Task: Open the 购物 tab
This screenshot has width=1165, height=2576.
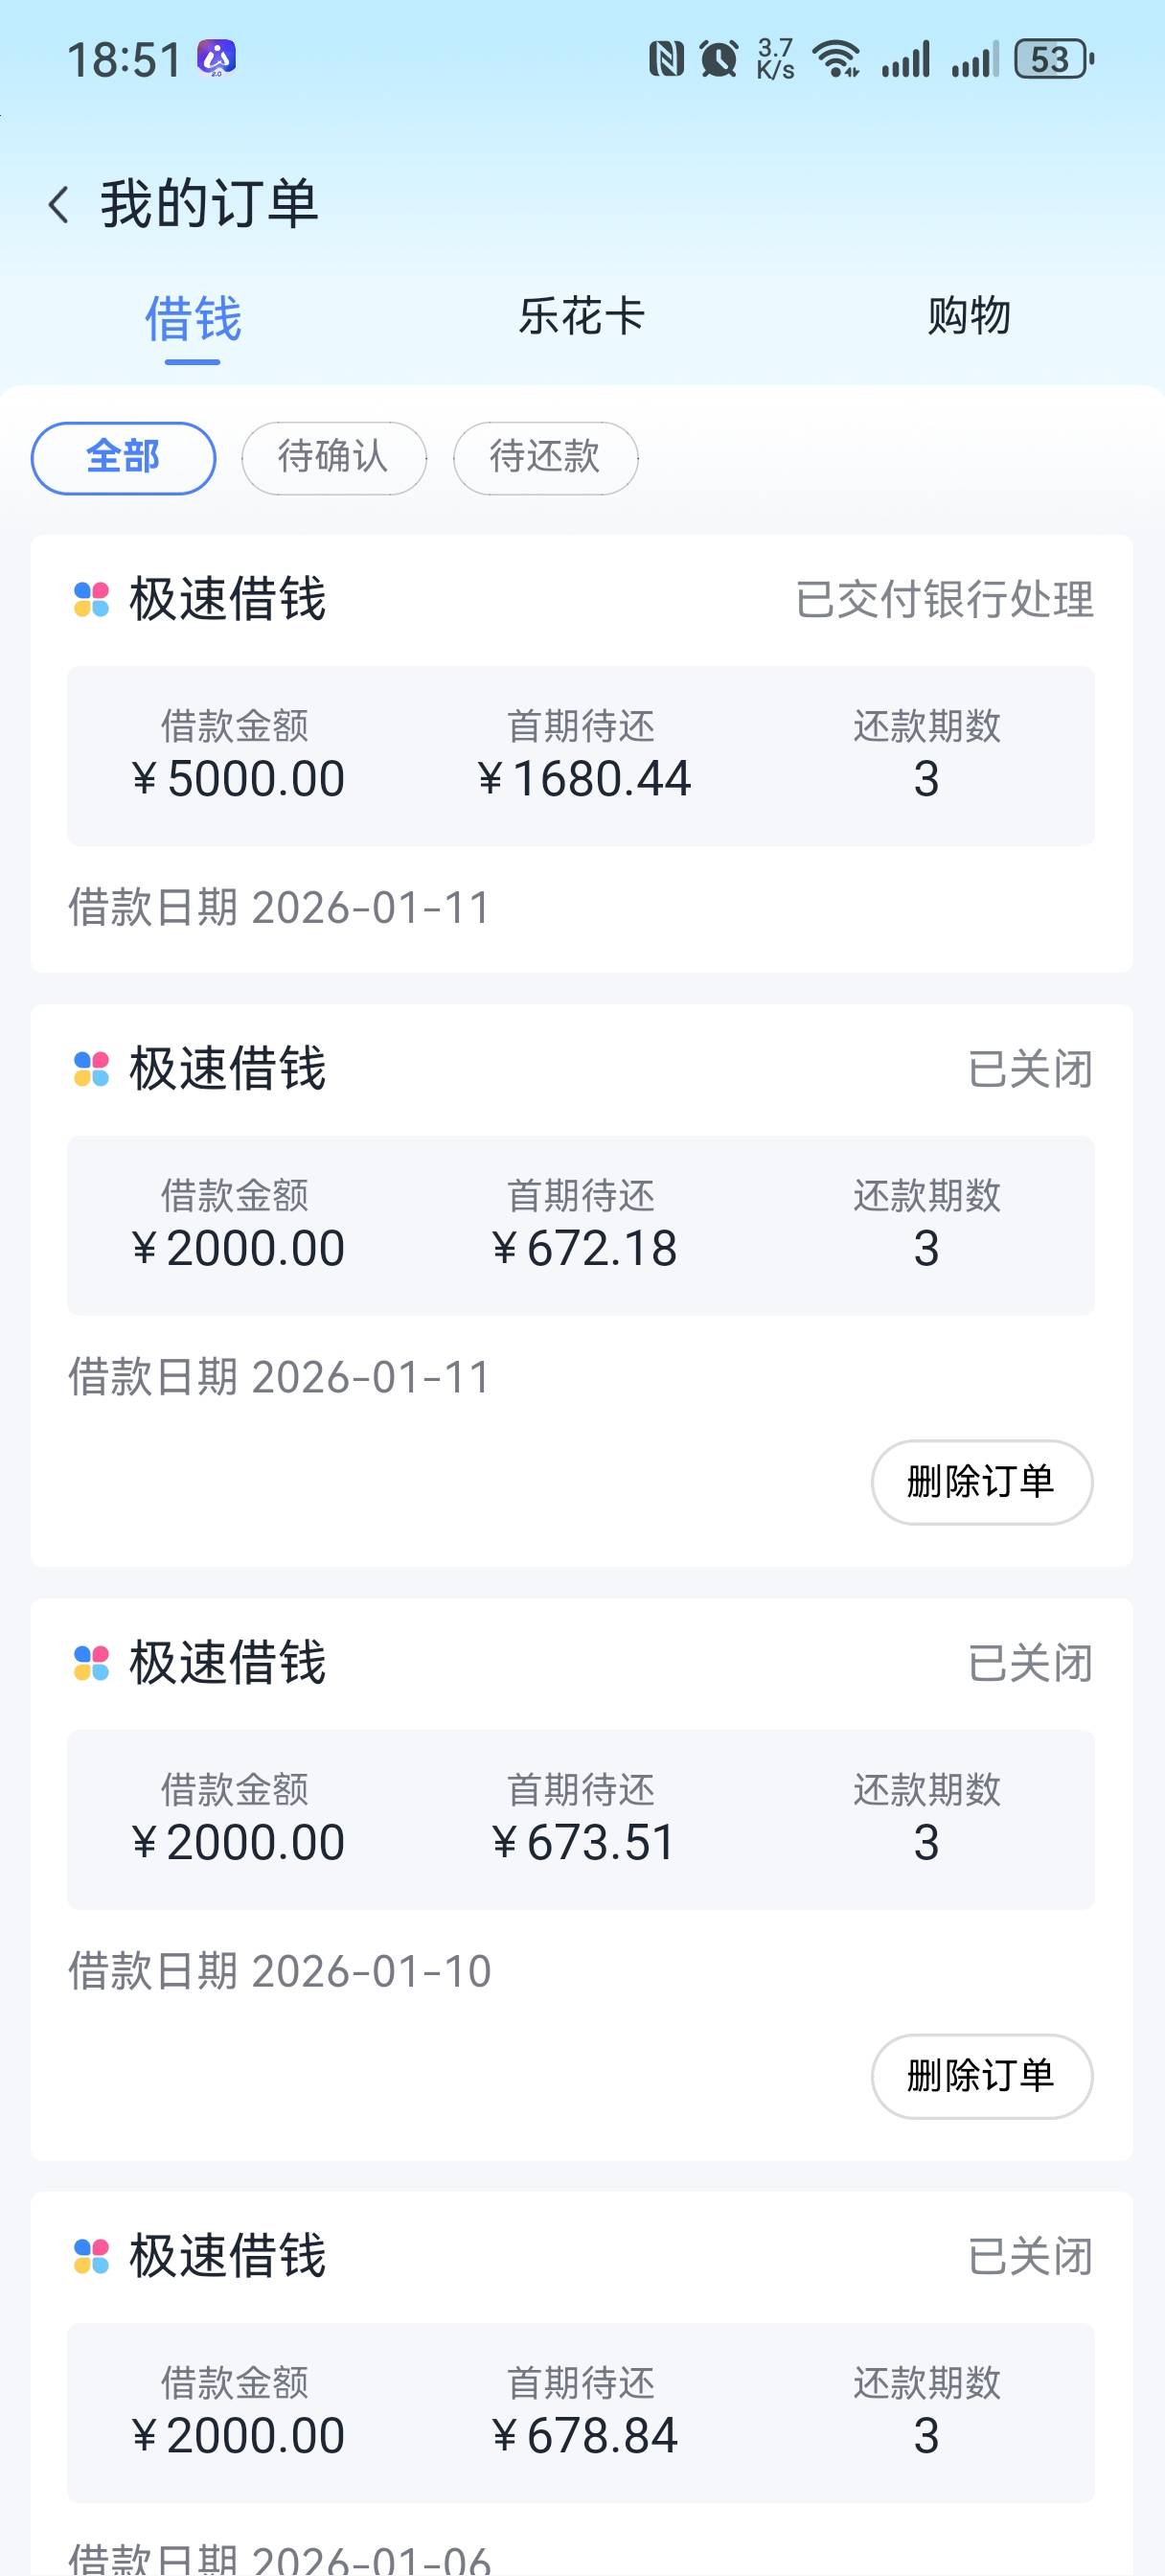Action: (968, 317)
